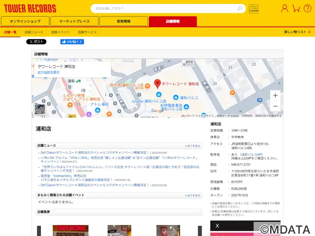The width and height of the screenshot is (315, 236).
Task: Click the phone number 048-871-2721
Action: click(x=241, y=164)
